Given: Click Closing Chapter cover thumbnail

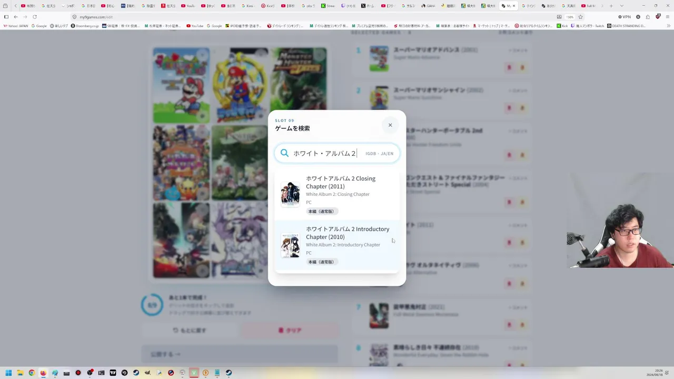Looking at the screenshot, I should [290, 194].
